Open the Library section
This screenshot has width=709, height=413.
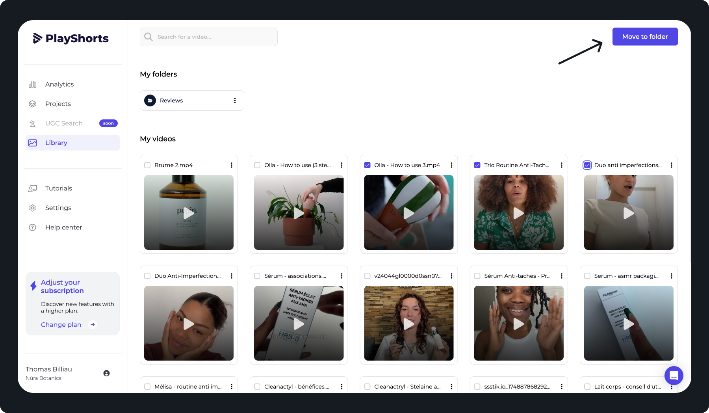pos(72,143)
